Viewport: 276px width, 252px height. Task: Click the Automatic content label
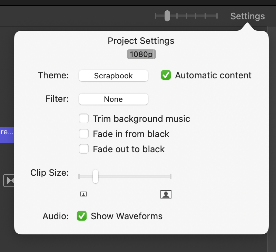(x=213, y=75)
